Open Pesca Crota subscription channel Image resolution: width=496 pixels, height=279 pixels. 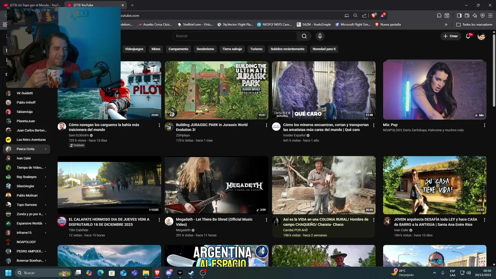(x=26, y=149)
